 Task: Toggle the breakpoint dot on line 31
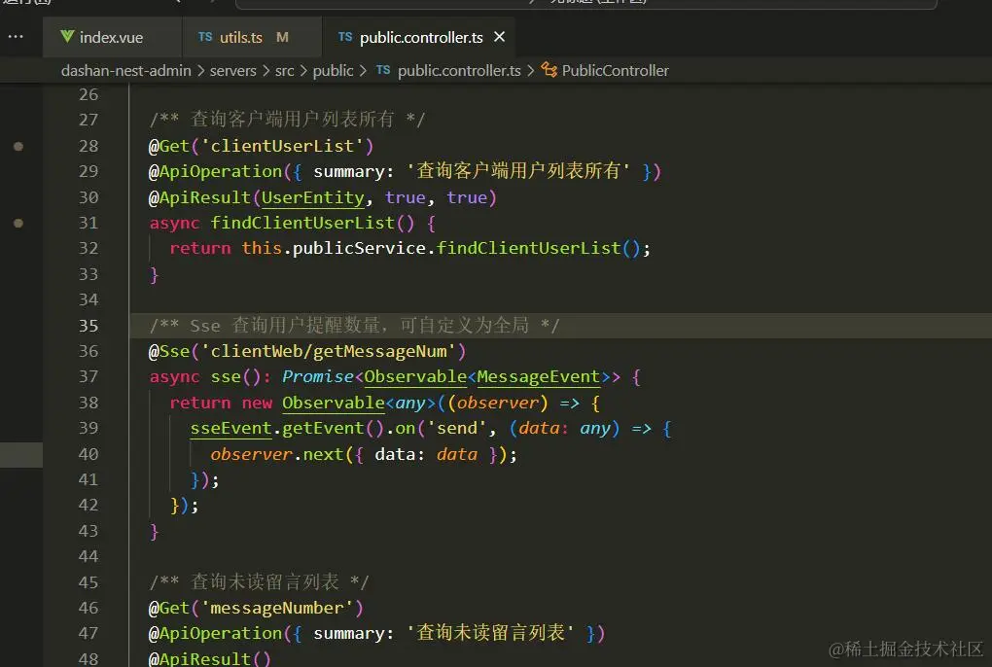[x=18, y=223]
